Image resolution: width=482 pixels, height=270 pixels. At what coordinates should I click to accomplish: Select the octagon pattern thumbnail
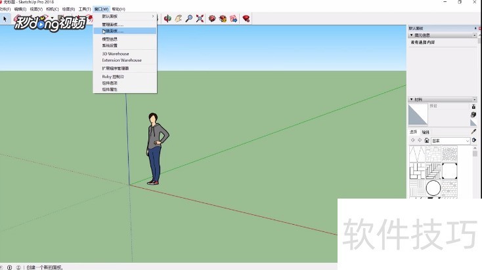pos(449,171)
